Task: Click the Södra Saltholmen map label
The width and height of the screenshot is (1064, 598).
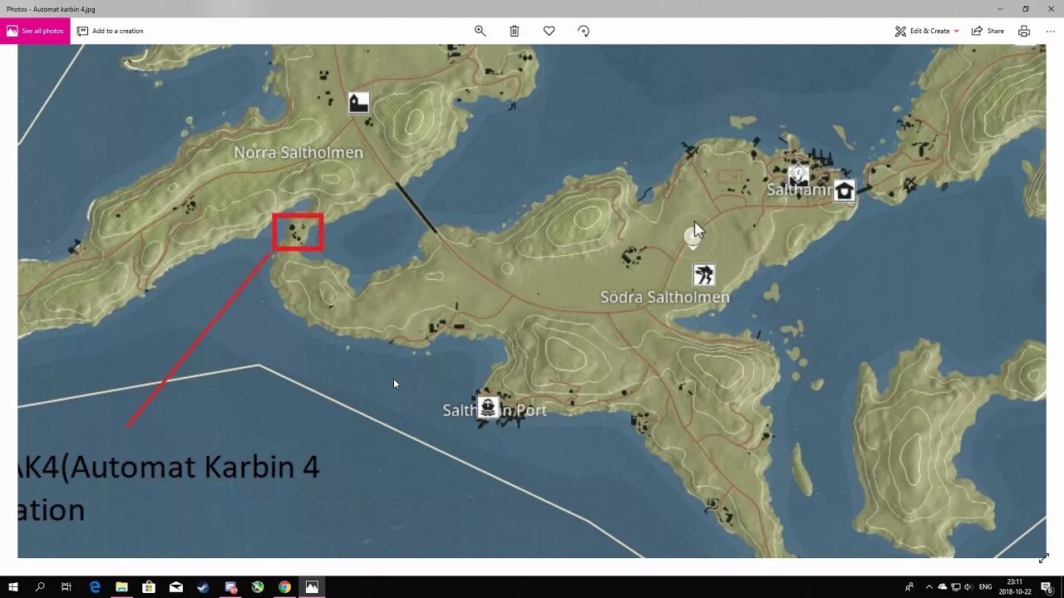Action: [665, 297]
